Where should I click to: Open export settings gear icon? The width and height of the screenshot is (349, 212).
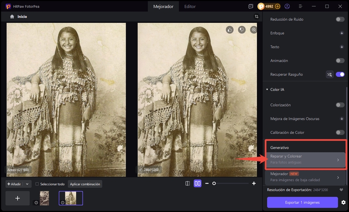[343, 202]
